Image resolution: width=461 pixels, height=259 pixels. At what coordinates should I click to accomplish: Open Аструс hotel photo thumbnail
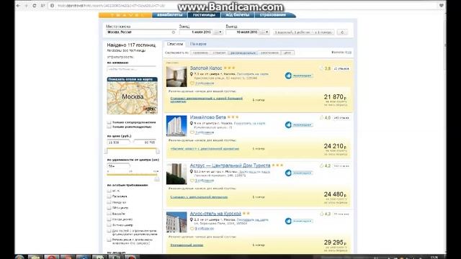(x=176, y=174)
